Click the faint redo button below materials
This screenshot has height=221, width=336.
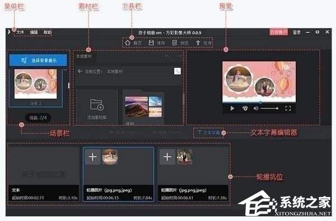(167, 133)
